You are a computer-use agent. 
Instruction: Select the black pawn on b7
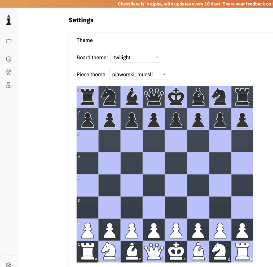point(110,120)
